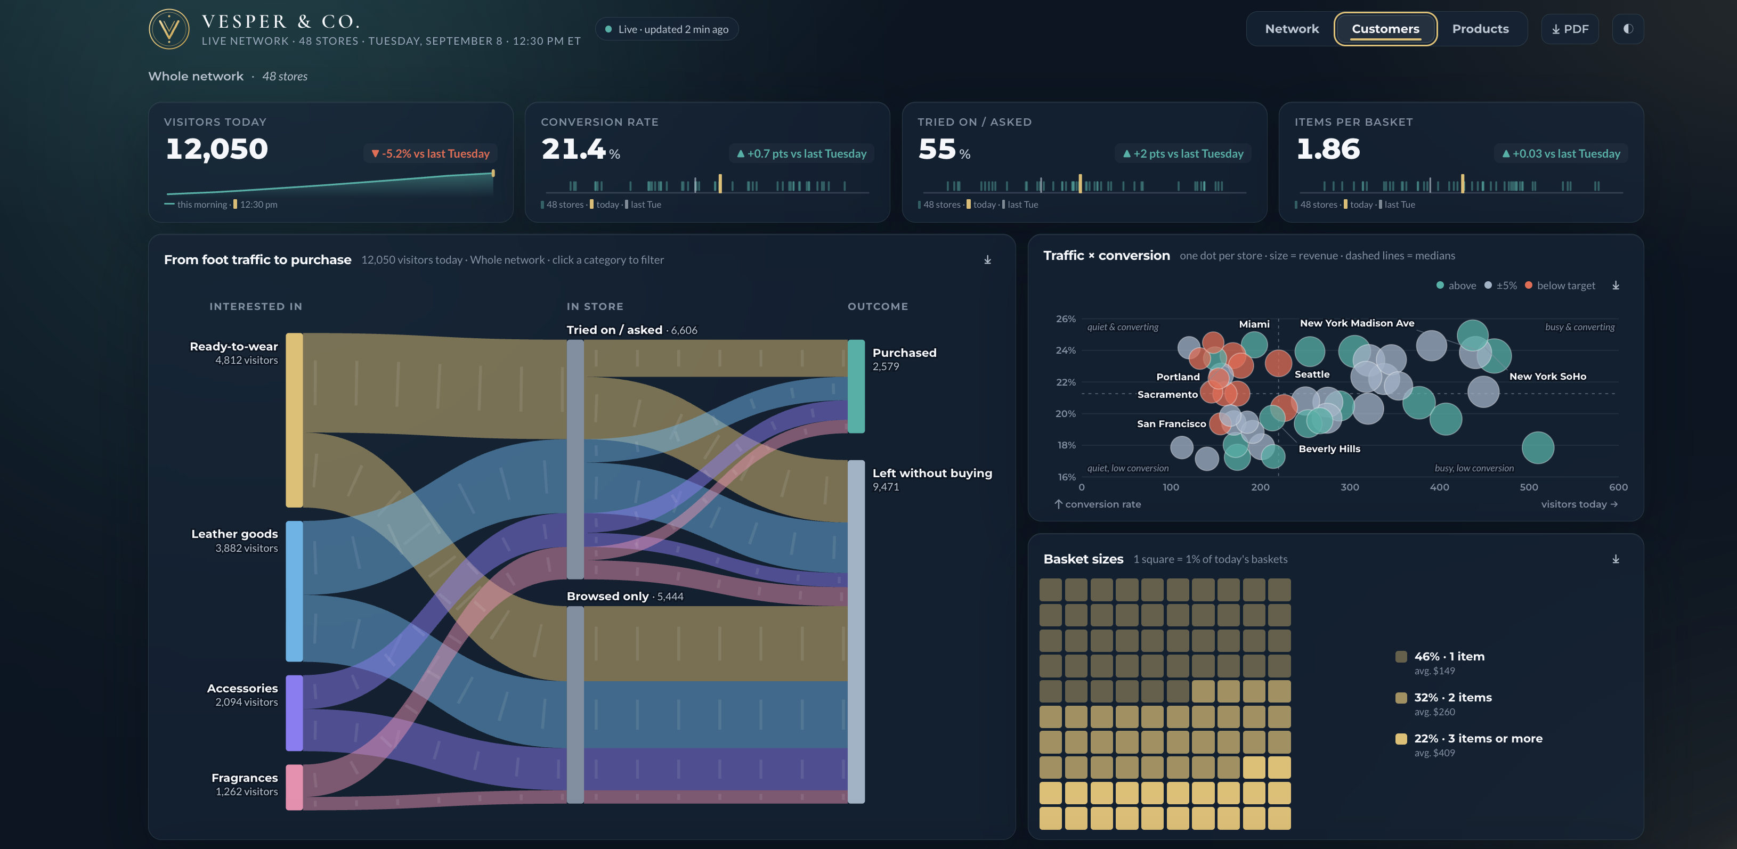
Task: Download the Traffic × conversion chart
Action: 1616,285
